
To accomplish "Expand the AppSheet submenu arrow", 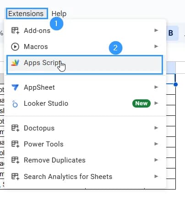I will pos(156,87).
